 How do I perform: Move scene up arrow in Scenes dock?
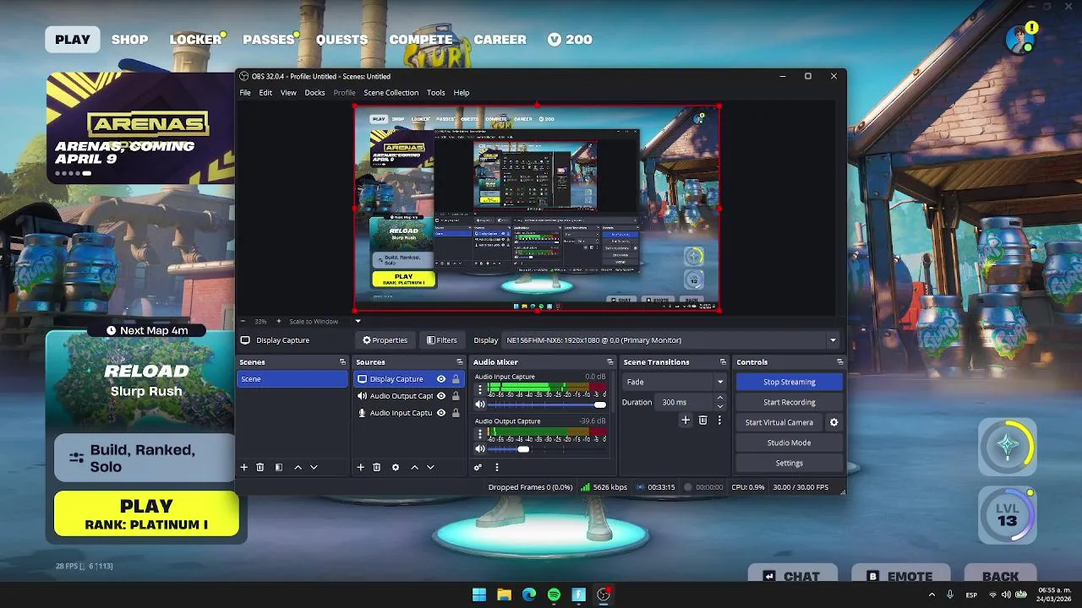click(x=298, y=467)
